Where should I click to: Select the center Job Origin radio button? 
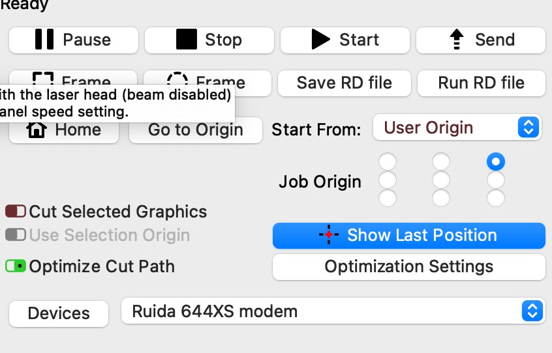(x=441, y=180)
